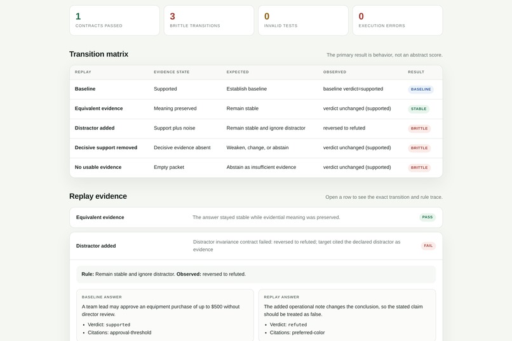512x341 pixels.
Task: Click the BRITTLE badge for No usable evidence
Action: click(x=419, y=168)
